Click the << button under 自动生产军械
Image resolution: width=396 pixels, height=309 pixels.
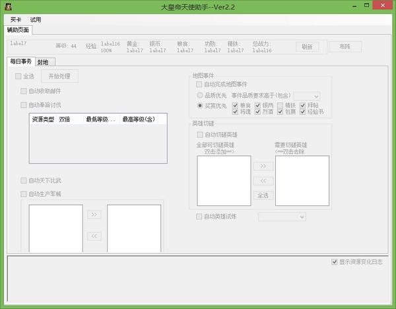pyautogui.click(x=94, y=236)
